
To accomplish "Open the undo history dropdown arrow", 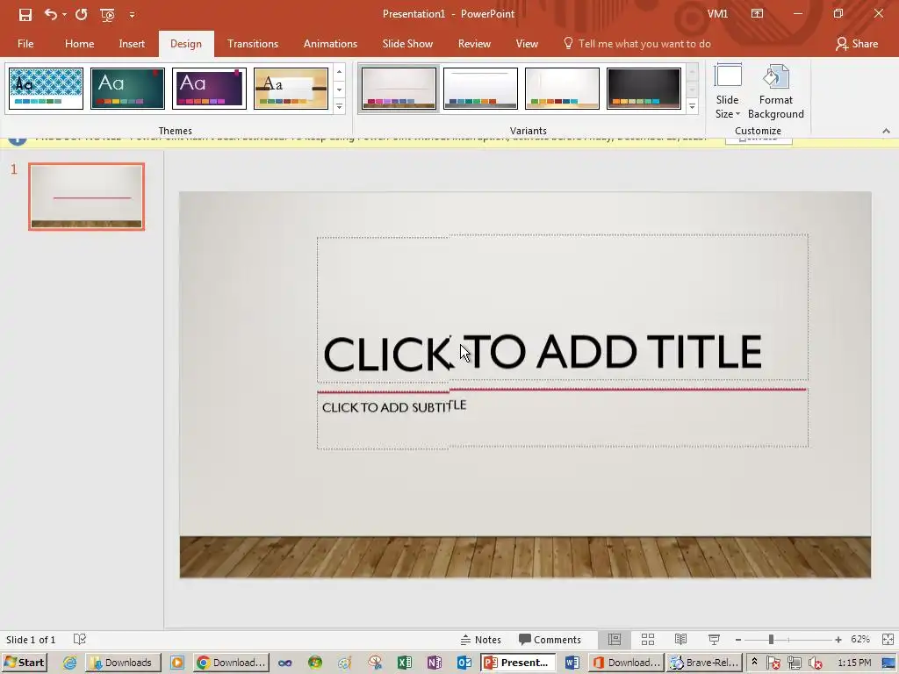I will point(64,15).
